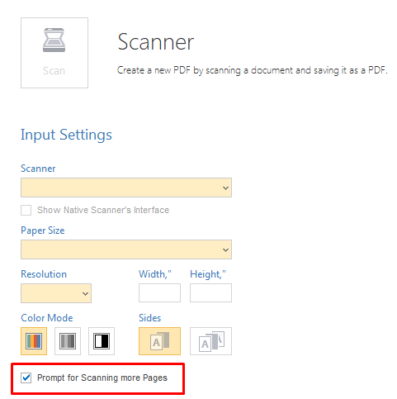This screenshot has height=399, width=397.
Task: Open the Scanner dropdown list
Action: tap(126, 188)
